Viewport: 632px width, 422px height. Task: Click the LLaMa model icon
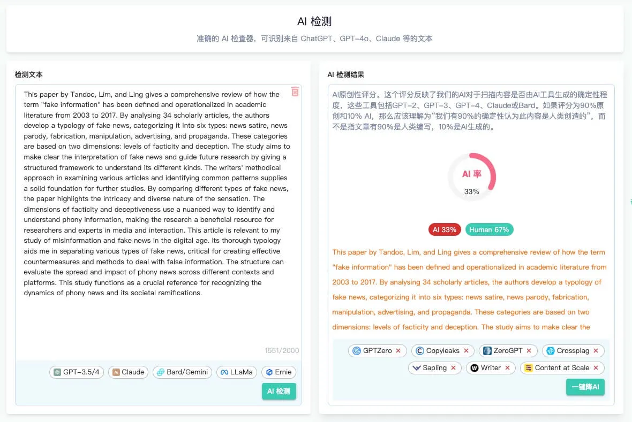click(x=223, y=372)
